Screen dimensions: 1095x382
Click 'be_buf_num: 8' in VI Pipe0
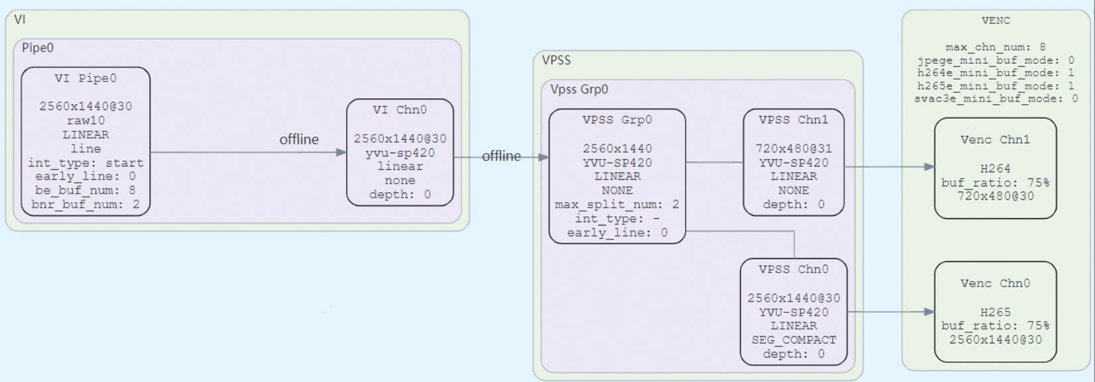(x=86, y=190)
